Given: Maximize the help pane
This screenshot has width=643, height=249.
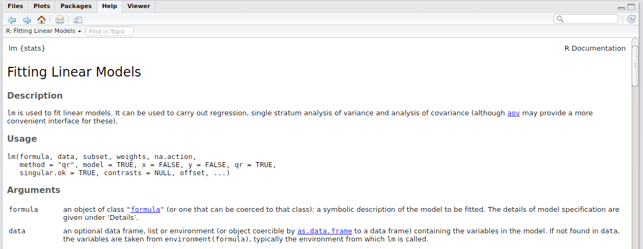Looking at the screenshot, I should click(x=632, y=7).
